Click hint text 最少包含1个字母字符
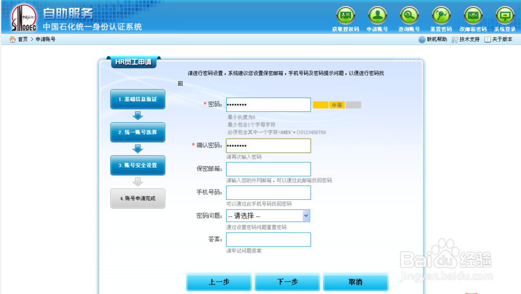The width and height of the screenshot is (521, 294). 251,125
